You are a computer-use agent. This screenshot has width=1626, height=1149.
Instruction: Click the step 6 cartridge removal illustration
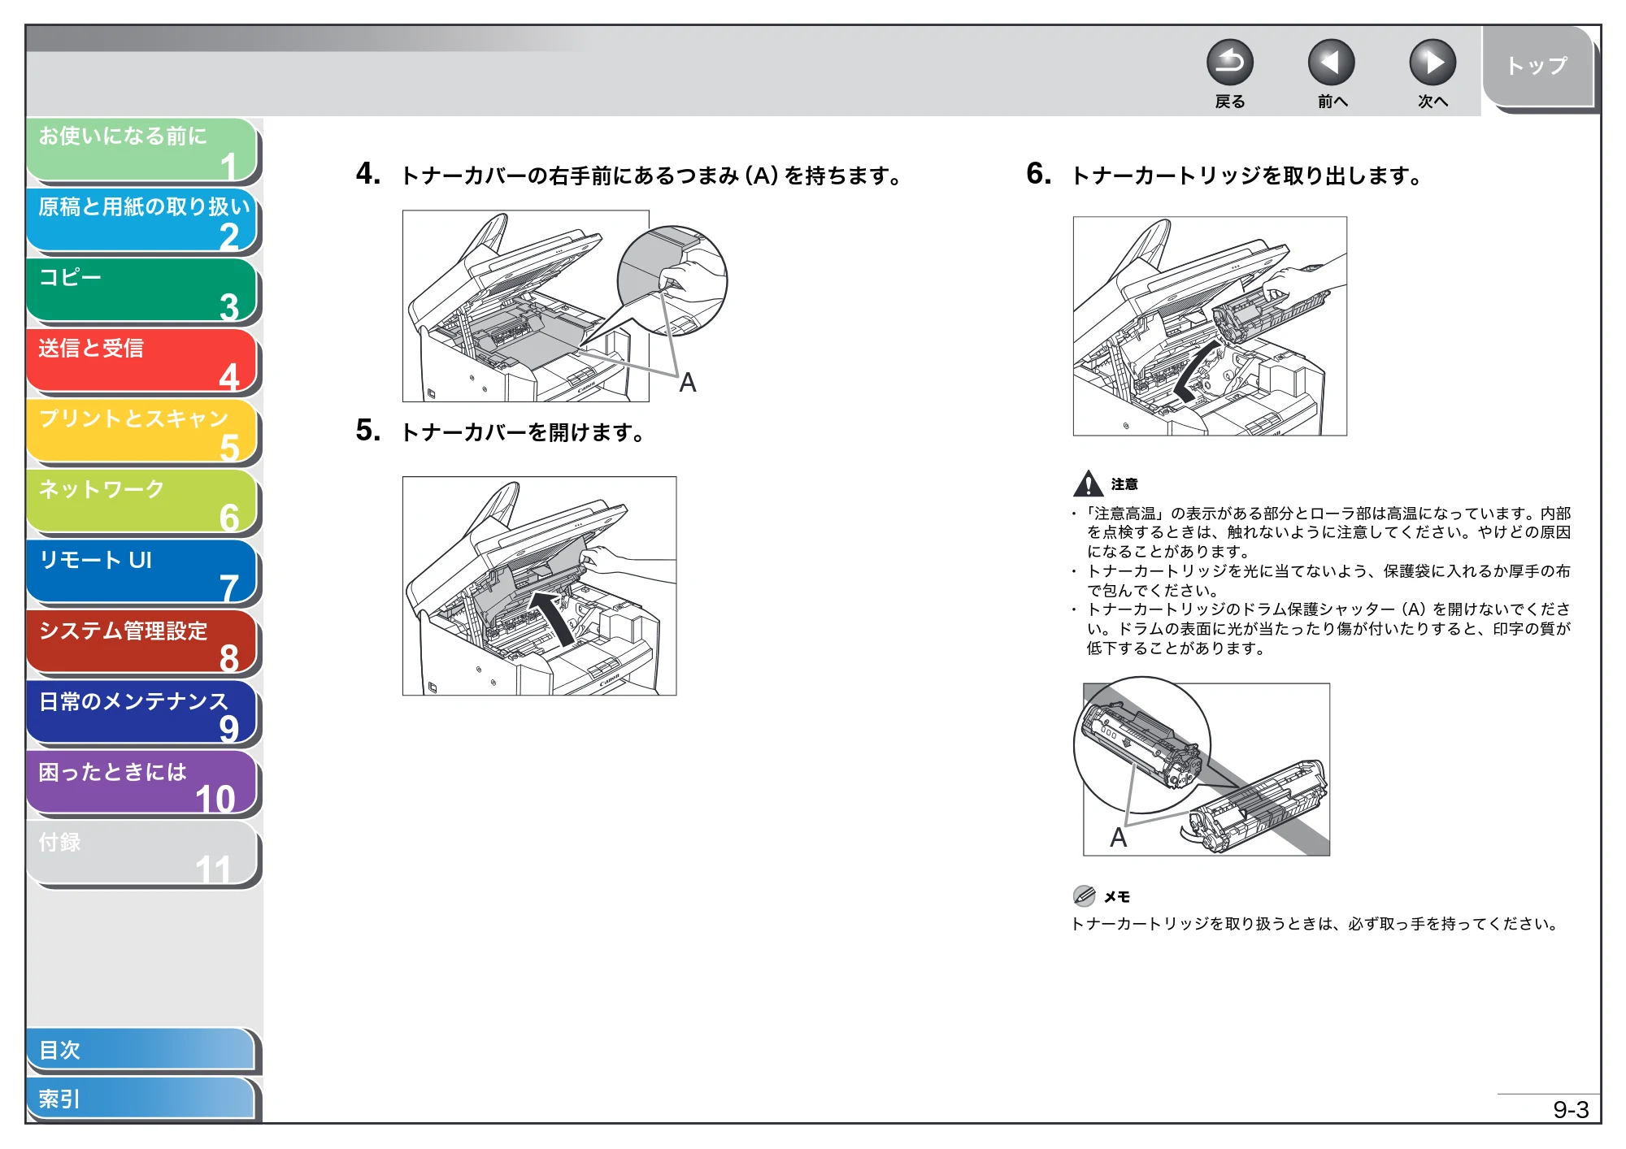click(1210, 326)
